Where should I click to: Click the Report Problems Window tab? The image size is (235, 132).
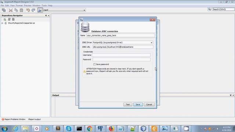point(14,119)
